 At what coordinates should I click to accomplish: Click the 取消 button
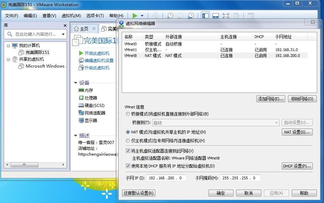click(248, 193)
